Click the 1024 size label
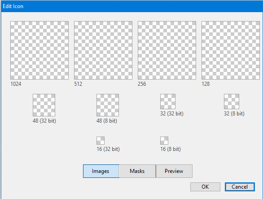The image size is (263, 199). click(x=16, y=84)
